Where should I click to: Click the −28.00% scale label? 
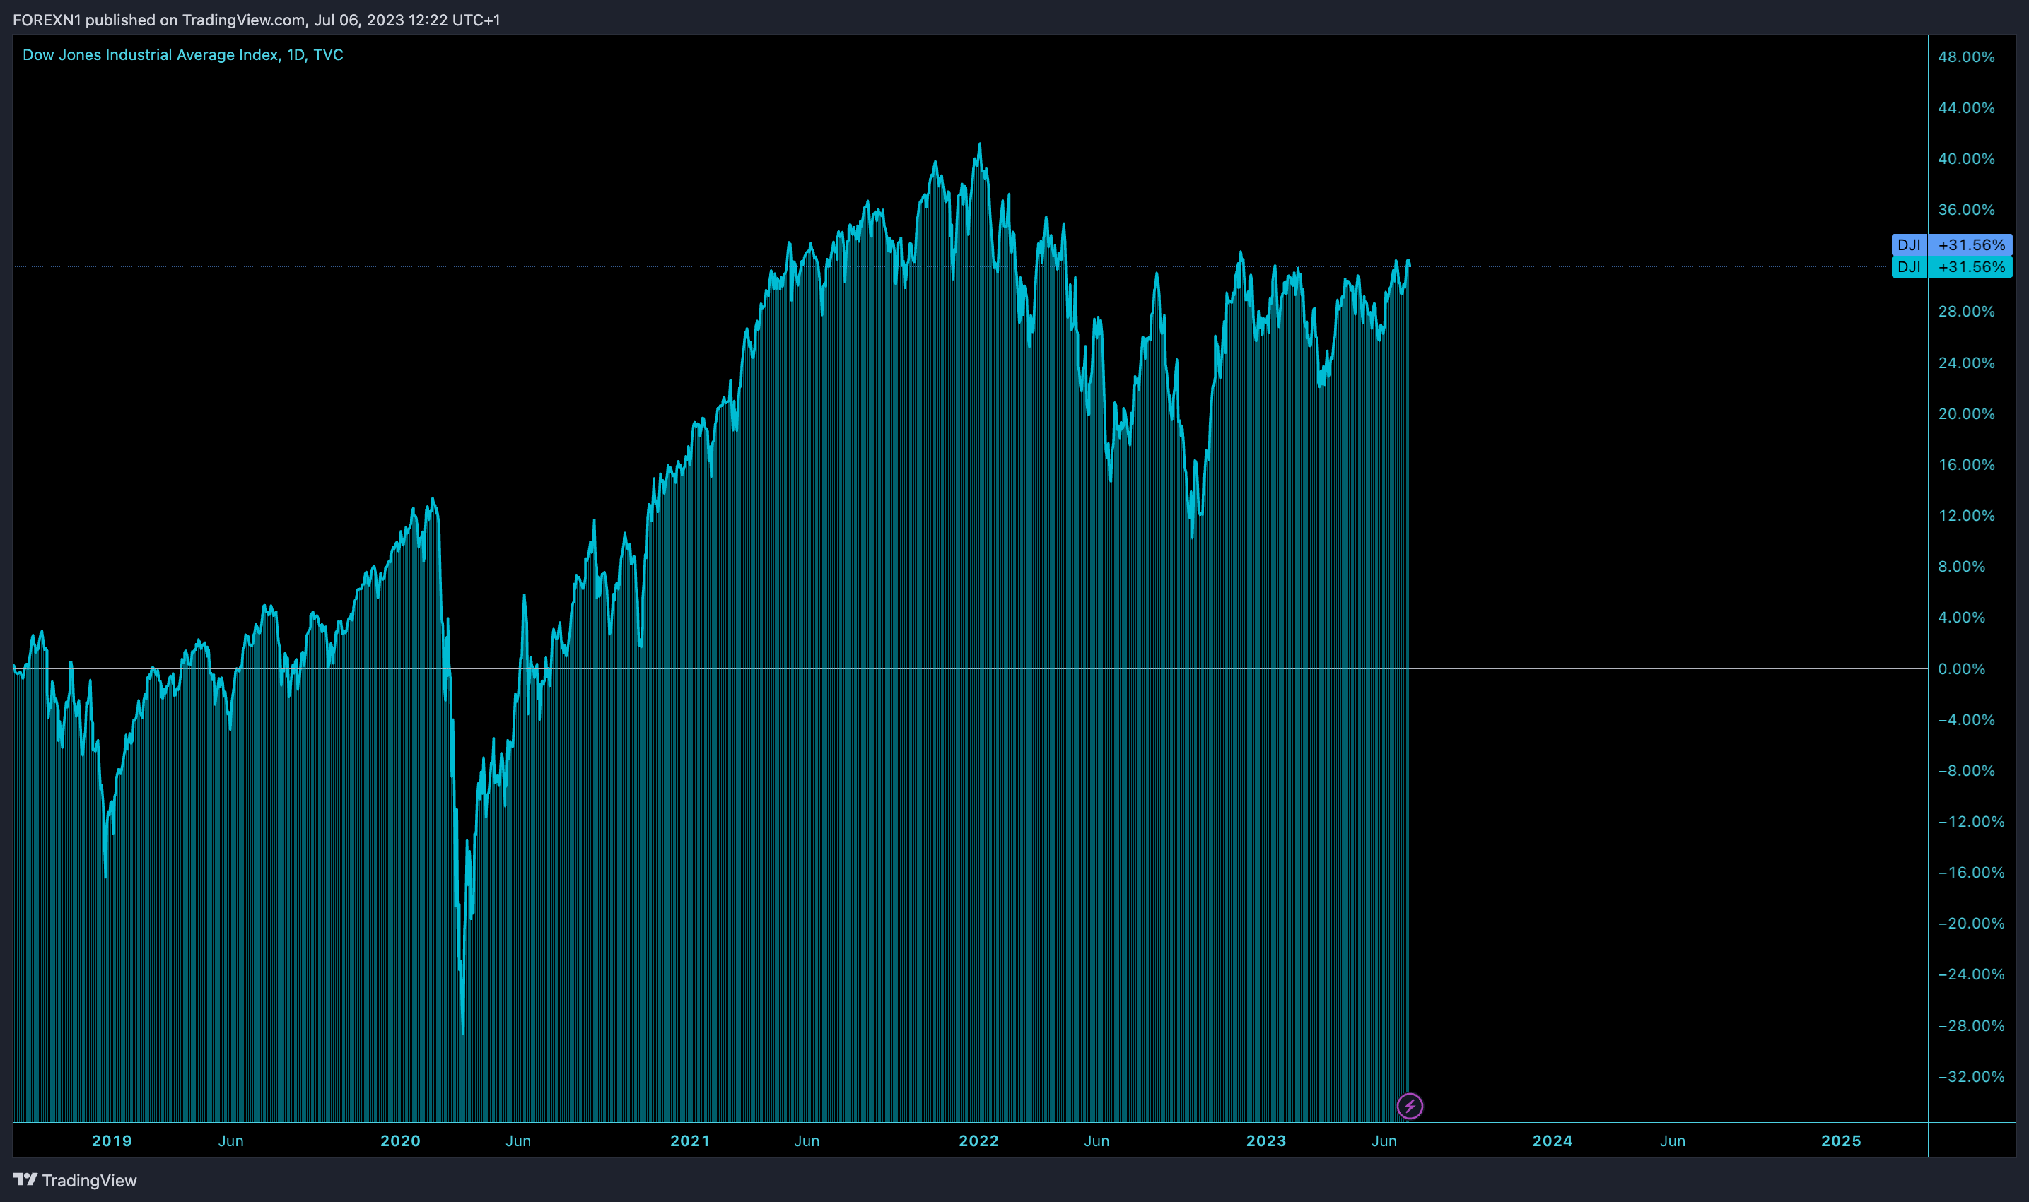[1970, 1025]
